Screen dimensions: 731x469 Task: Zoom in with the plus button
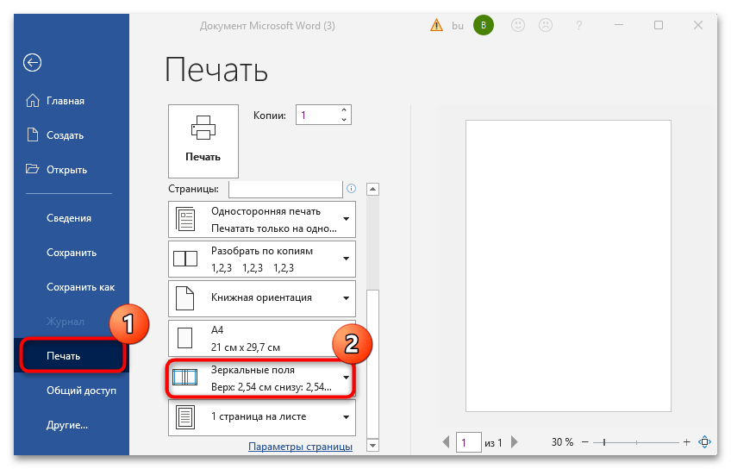(x=686, y=442)
